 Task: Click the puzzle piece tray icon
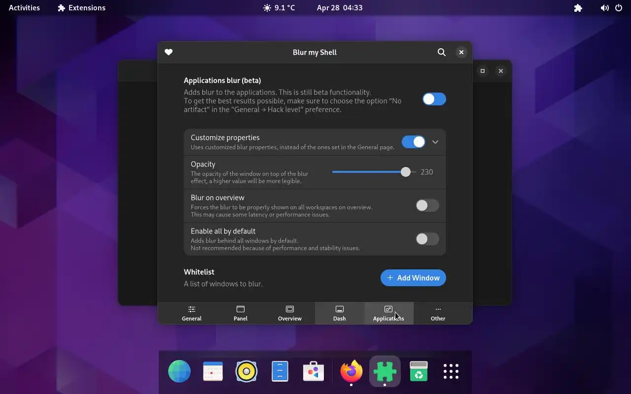pyautogui.click(x=578, y=8)
